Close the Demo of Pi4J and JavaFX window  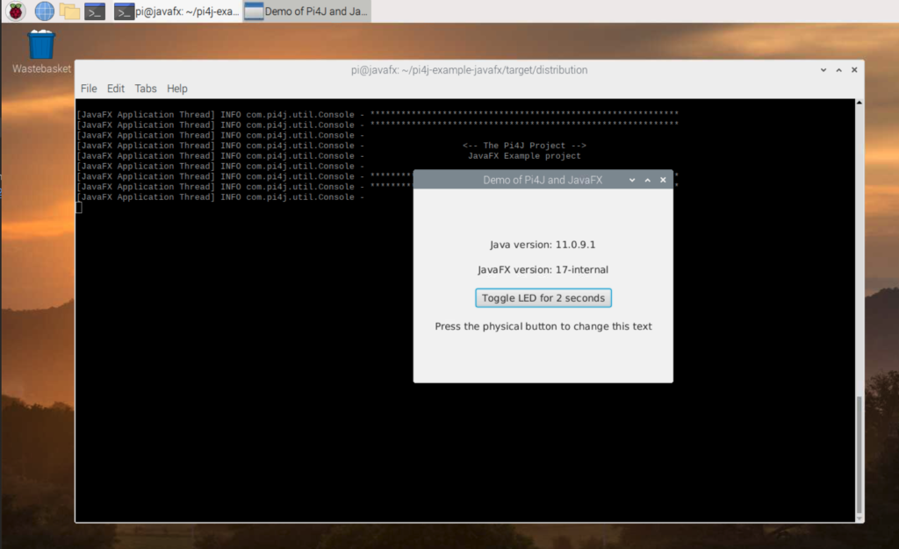coord(663,180)
